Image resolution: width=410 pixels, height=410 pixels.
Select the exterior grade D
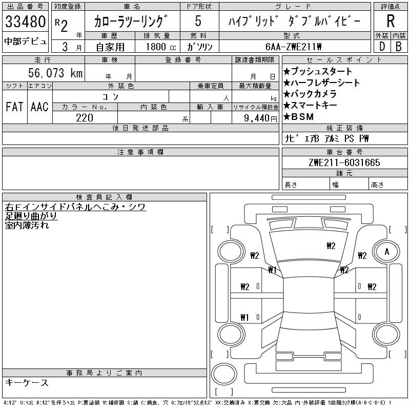point(382,47)
